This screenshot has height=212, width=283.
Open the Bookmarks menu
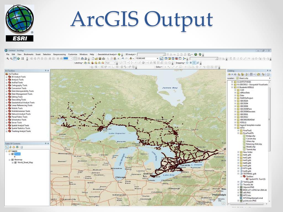point(28,54)
